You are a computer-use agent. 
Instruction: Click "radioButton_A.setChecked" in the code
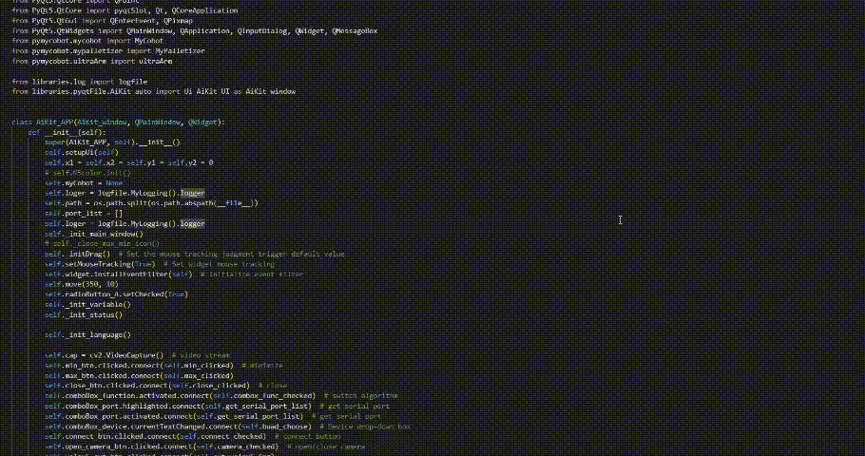tap(114, 294)
